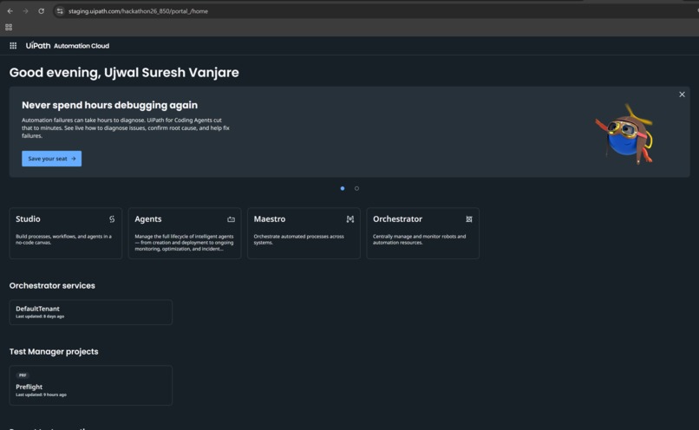Image resolution: width=699 pixels, height=430 pixels.
Task: Reload the page with the refresh icon
Action: (41, 11)
